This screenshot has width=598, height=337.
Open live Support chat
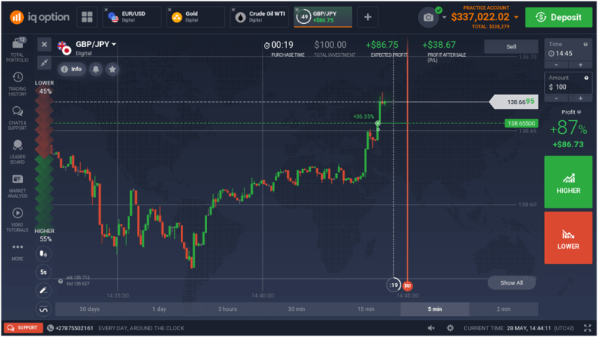(x=23, y=328)
